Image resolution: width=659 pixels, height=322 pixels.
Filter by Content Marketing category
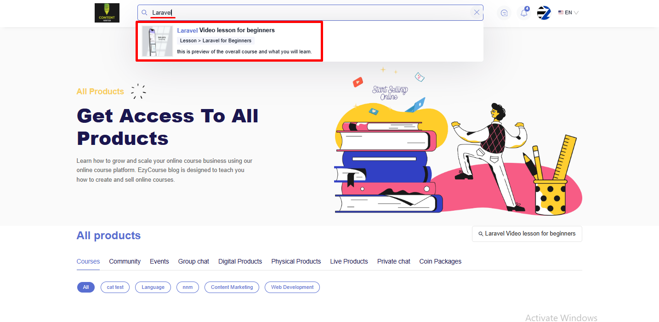(x=232, y=287)
